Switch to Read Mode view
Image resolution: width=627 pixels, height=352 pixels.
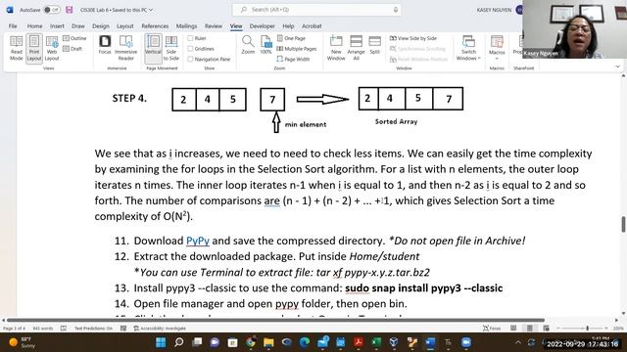point(16,48)
